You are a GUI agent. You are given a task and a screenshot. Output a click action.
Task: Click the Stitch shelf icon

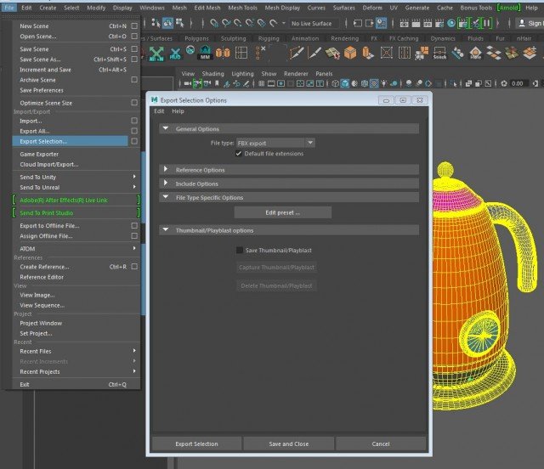439,53
